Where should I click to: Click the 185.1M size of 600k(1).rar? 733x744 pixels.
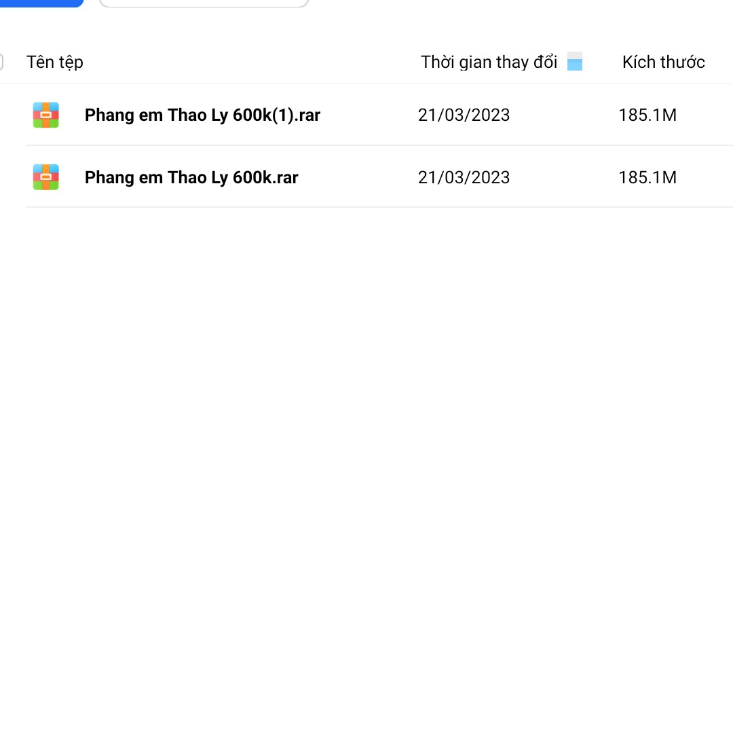click(x=647, y=115)
